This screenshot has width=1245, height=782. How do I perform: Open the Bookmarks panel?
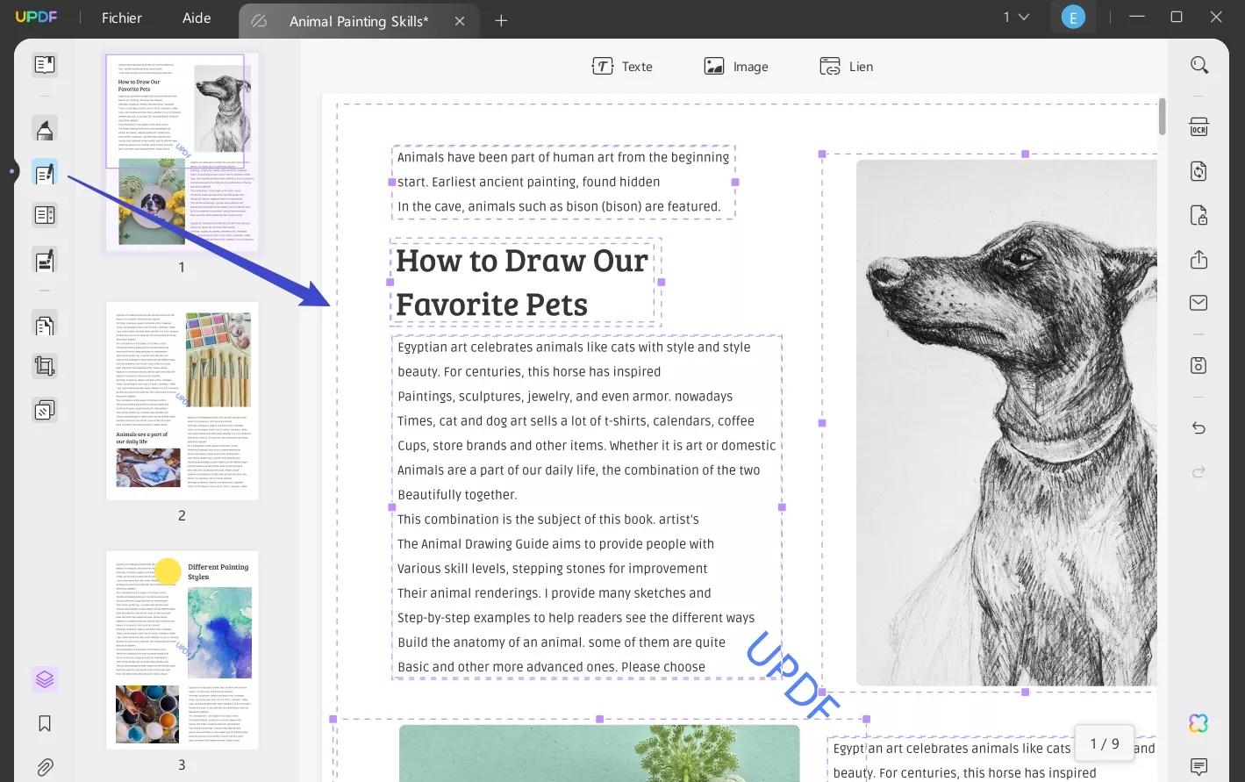coord(45,723)
